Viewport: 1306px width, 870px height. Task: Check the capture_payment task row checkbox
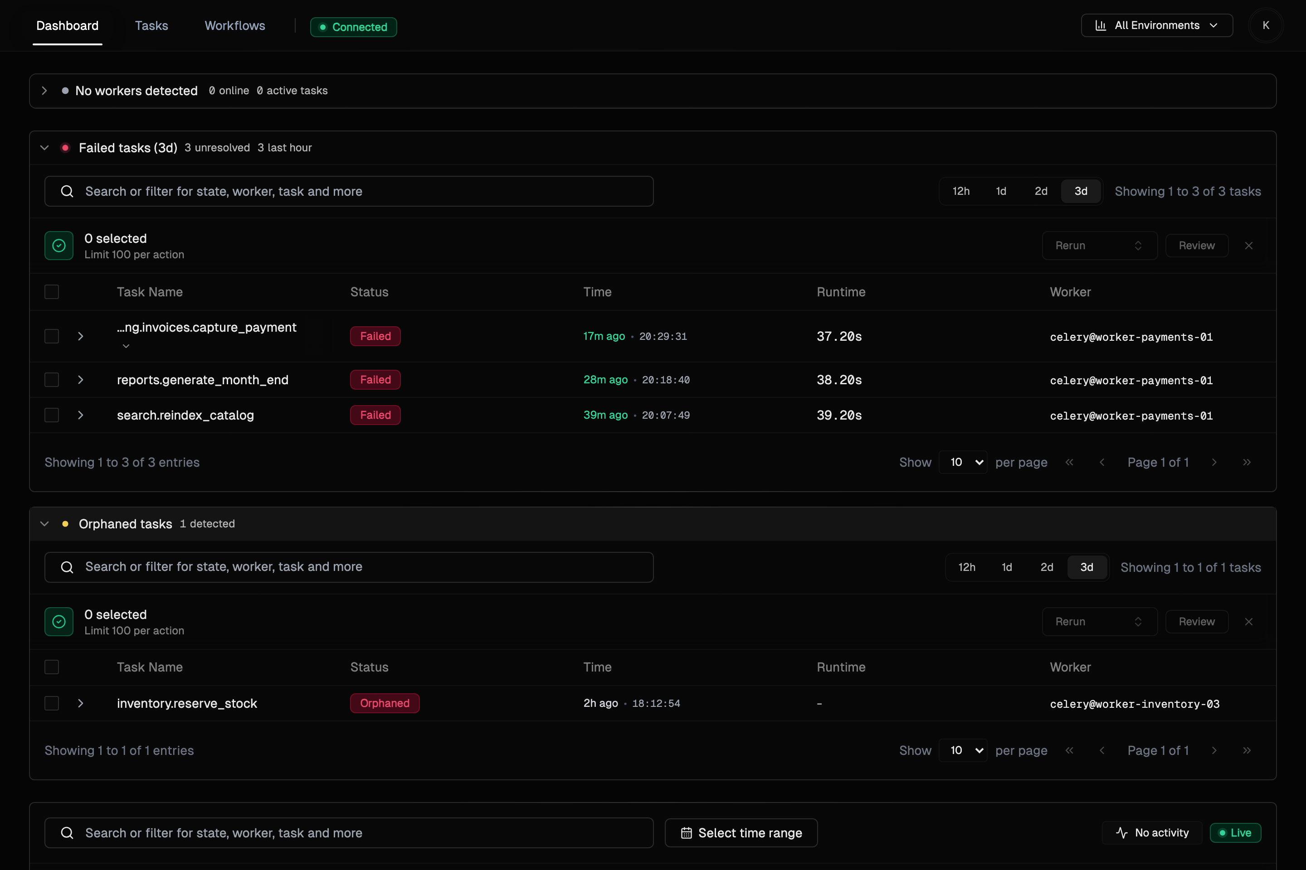[x=52, y=336]
